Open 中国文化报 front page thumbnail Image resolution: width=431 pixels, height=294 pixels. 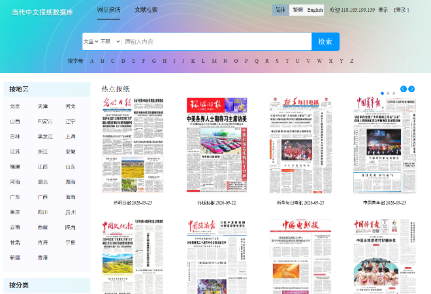tap(133, 257)
